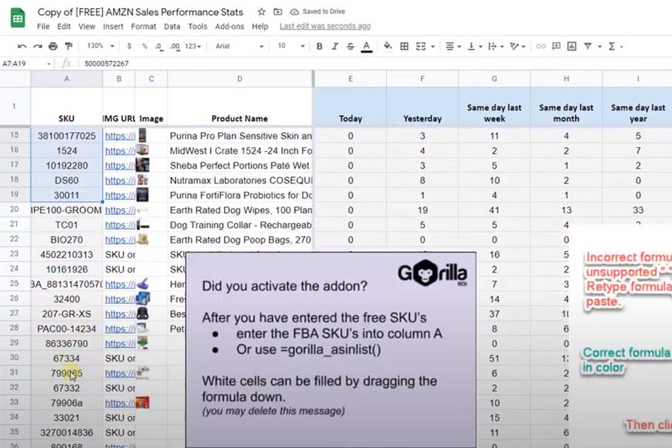Click the 'Yesterday' column heading cell
The image size is (672, 448).
422,106
